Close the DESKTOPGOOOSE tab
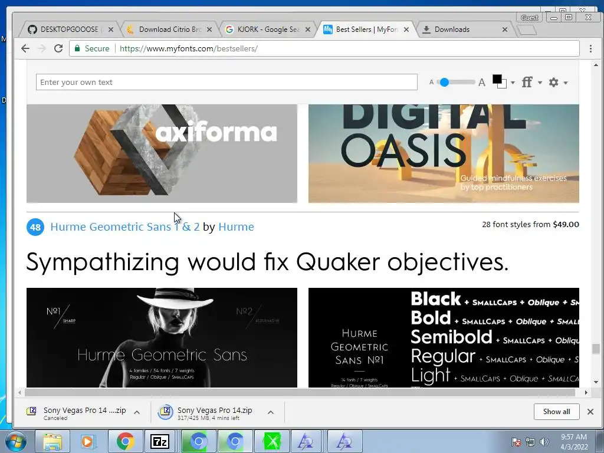Image resolution: width=604 pixels, height=453 pixels. 110,29
